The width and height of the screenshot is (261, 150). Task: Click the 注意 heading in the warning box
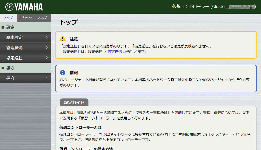point(74,39)
